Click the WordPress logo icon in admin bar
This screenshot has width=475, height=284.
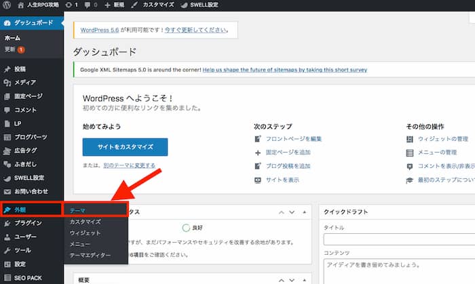pyautogui.click(x=7, y=5)
